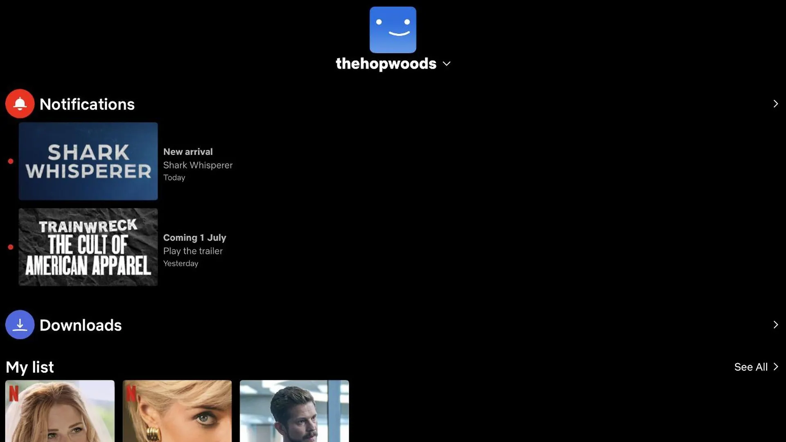The width and height of the screenshot is (786, 442).
Task: Select the 'Coming 1 July' notification label
Action: [194, 238]
